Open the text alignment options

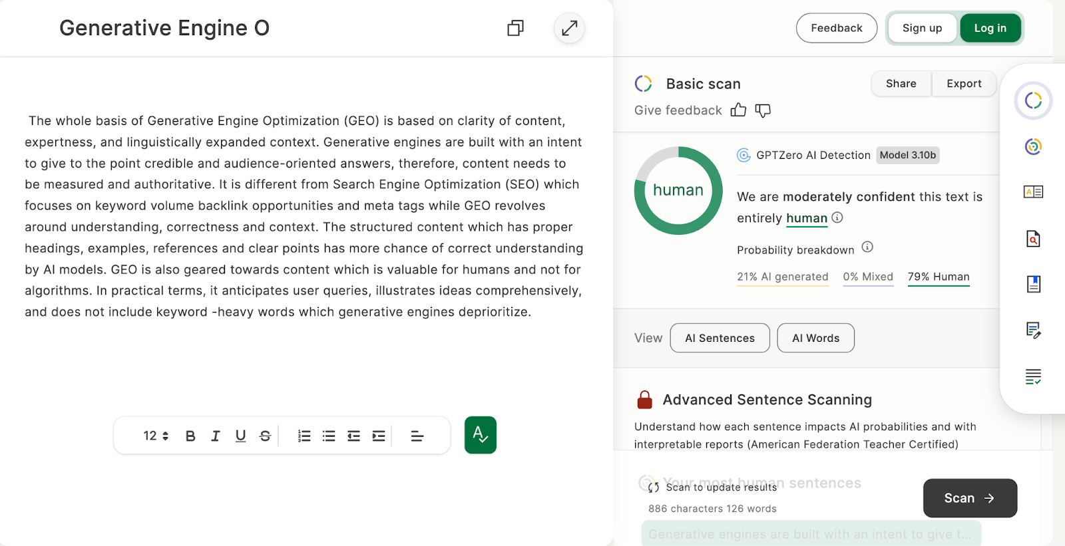[417, 436]
